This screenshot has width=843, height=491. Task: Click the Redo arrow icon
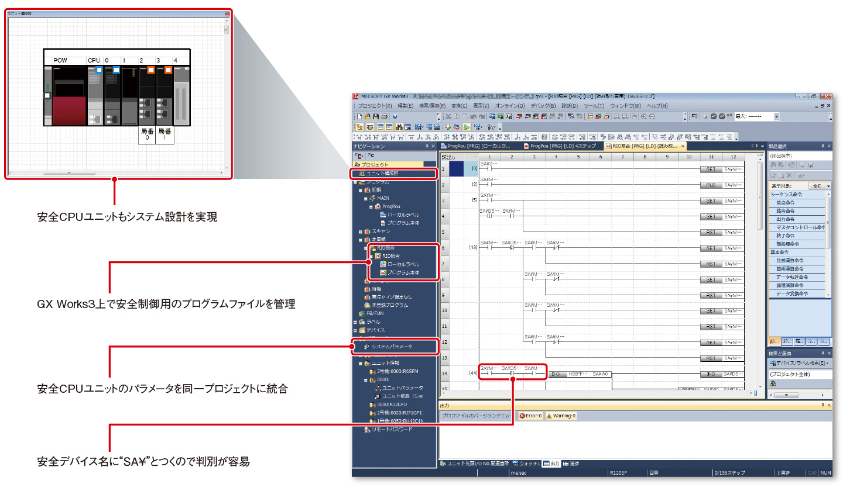[482, 117]
